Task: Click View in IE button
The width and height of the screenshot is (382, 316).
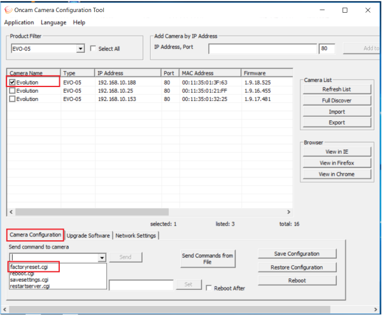Action: coord(337,152)
